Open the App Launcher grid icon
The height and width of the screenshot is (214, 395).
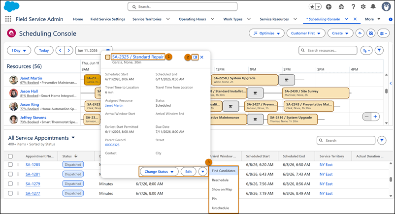tap(8, 19)
